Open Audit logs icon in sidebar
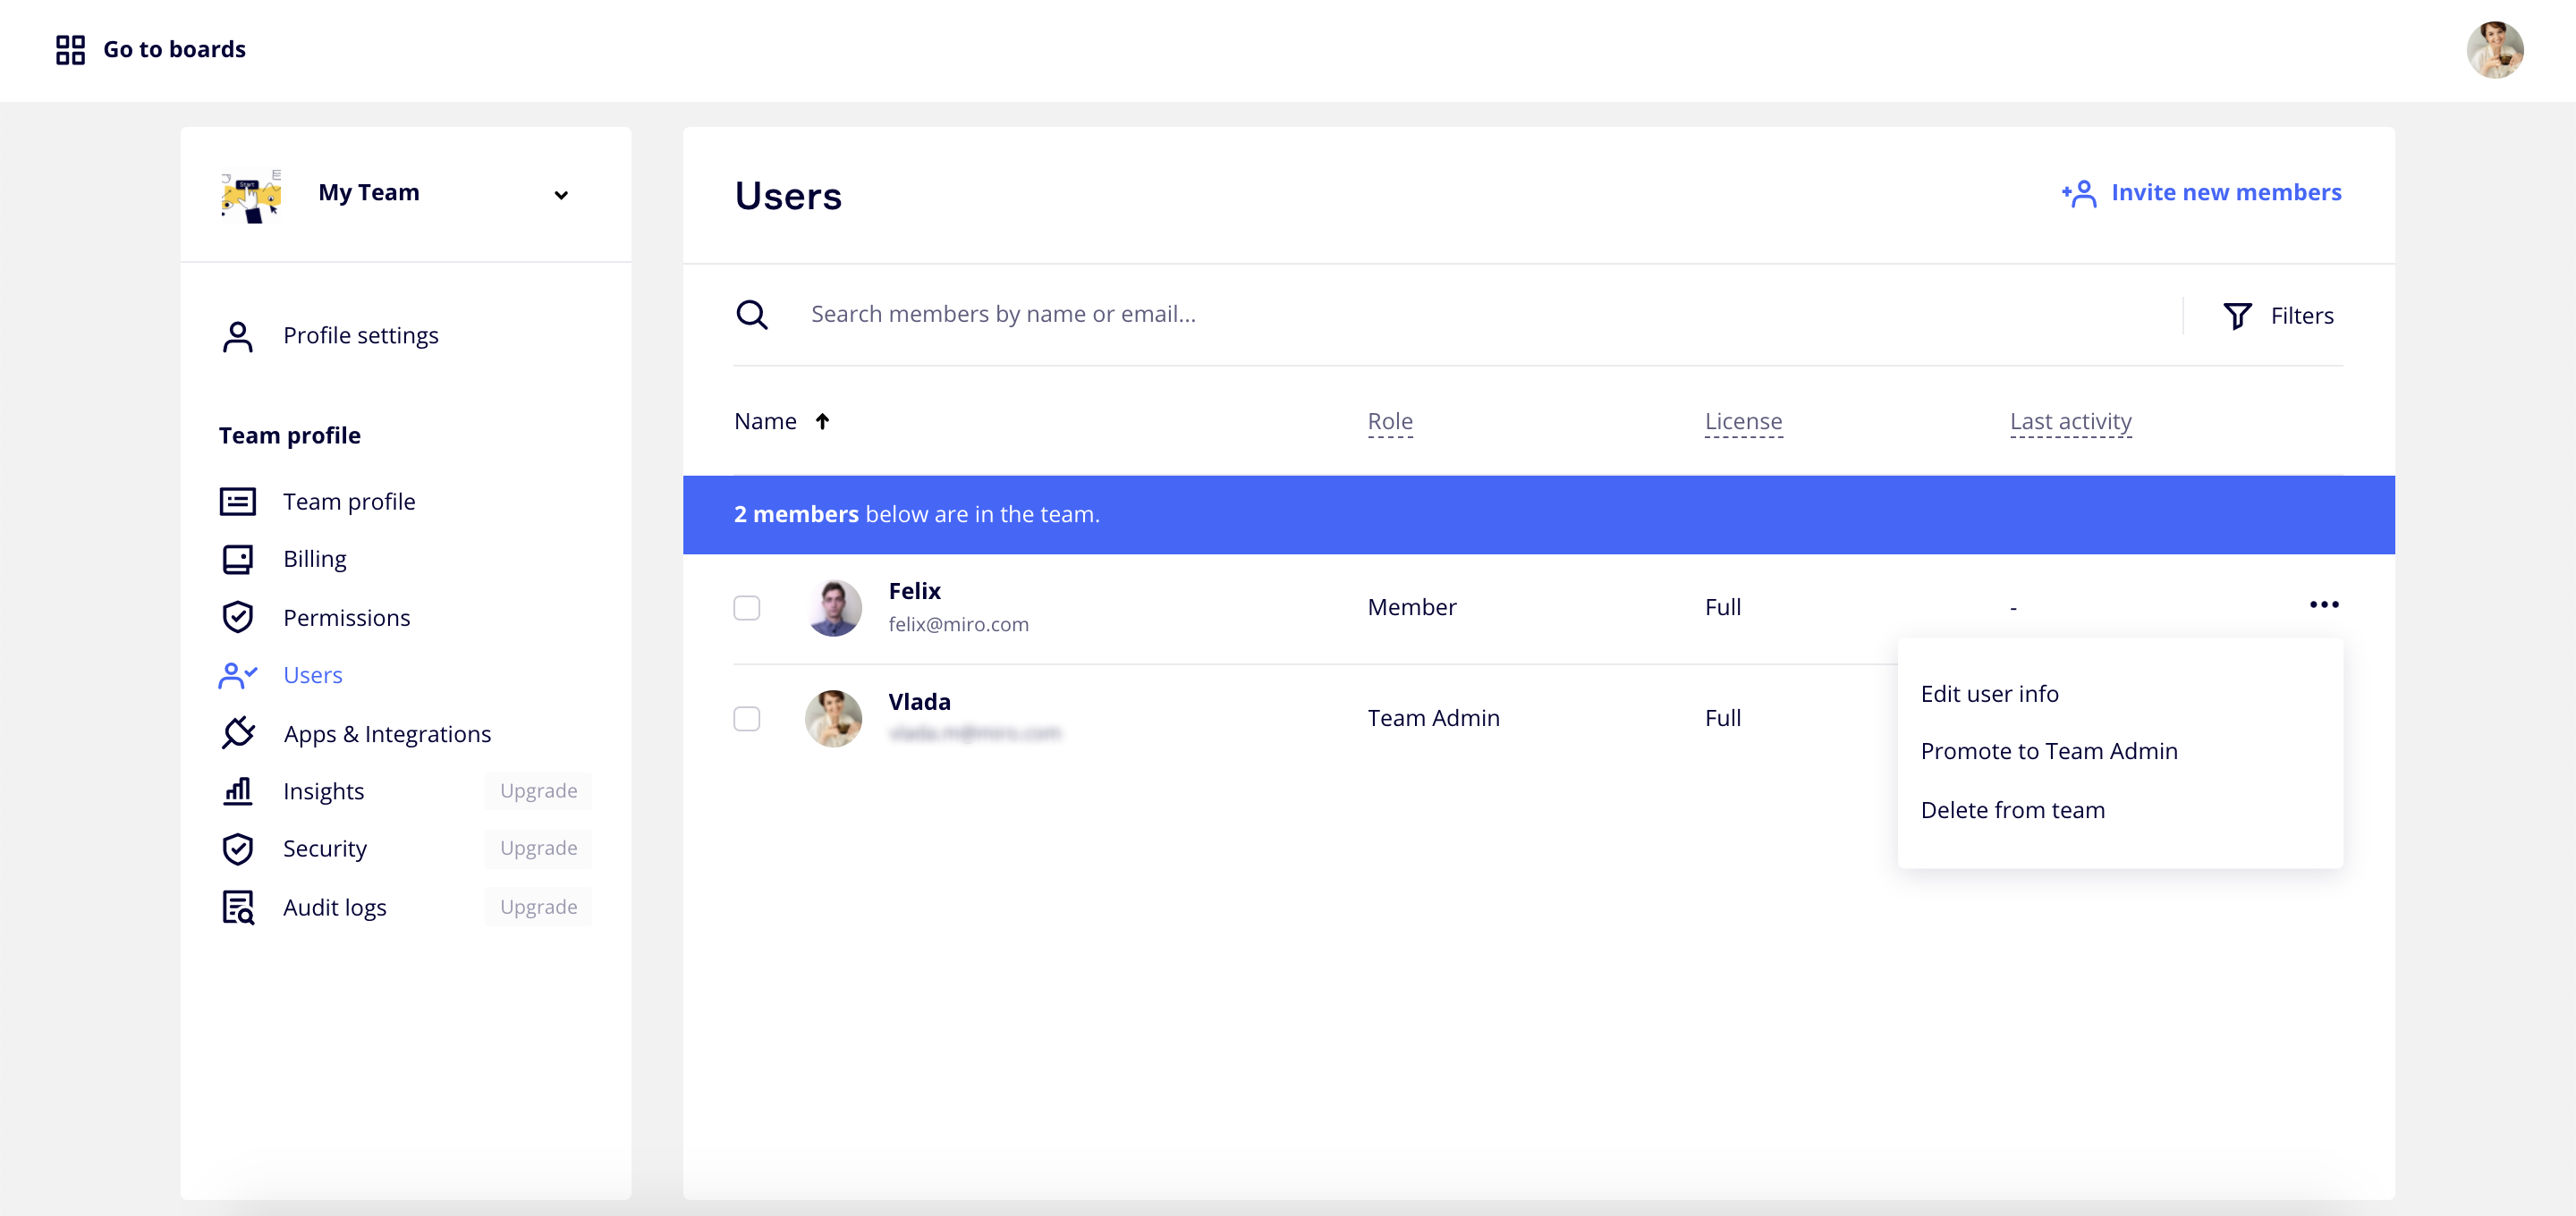2576x1216 pixels. [x=237, y=907]
